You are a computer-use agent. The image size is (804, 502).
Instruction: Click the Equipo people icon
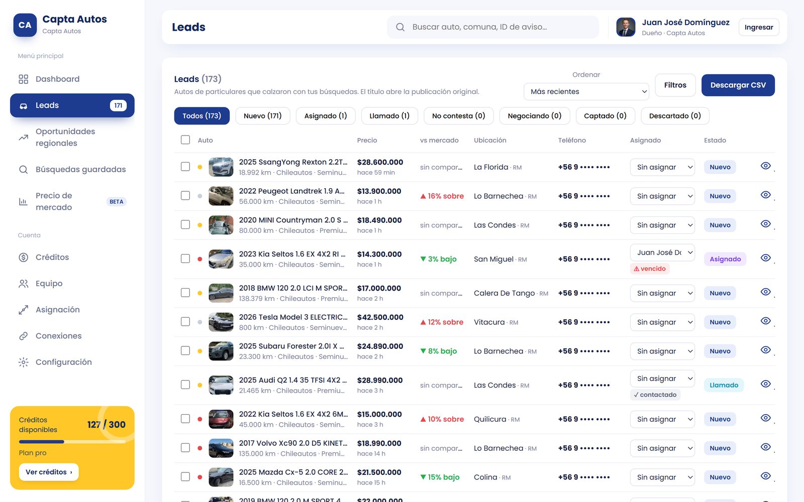coord(24,284)
